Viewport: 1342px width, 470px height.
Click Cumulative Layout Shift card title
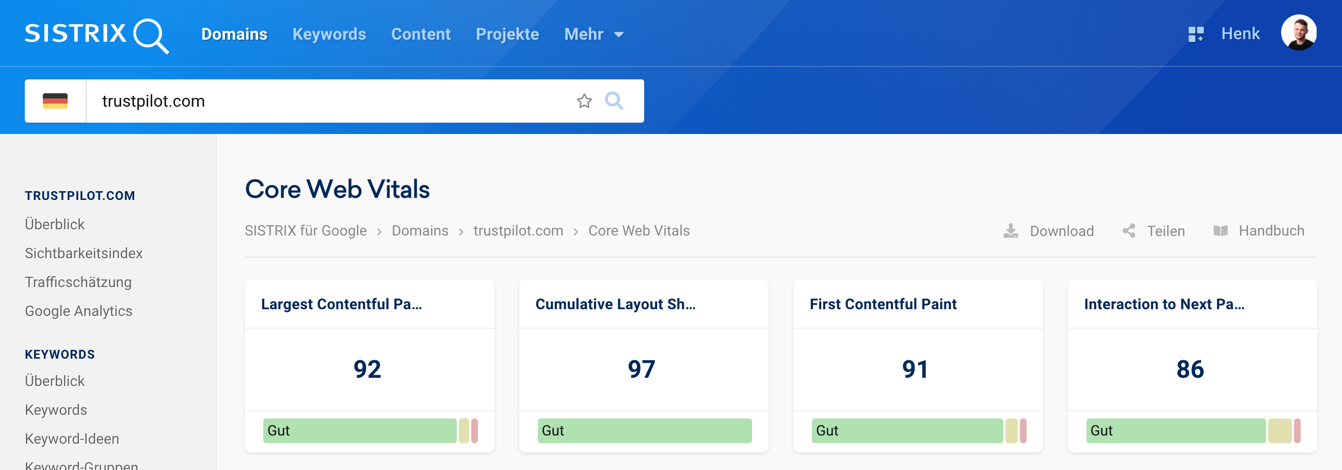click(x=615, y=304)
